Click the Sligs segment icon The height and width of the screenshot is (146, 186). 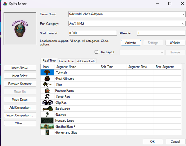47,85
